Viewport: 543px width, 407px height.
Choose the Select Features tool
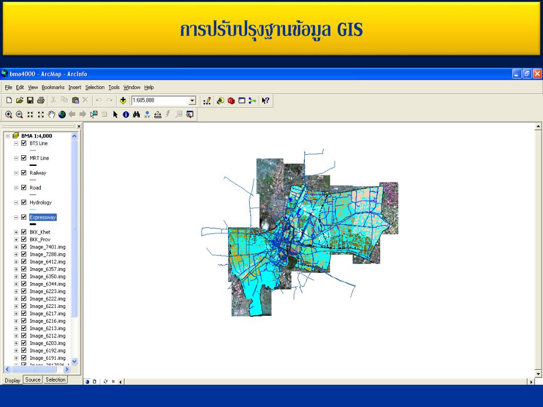coord(94,114)
